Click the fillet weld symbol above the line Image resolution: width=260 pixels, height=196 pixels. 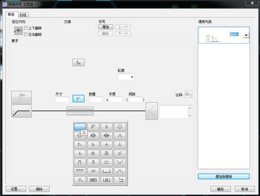[x=78, y=63]
